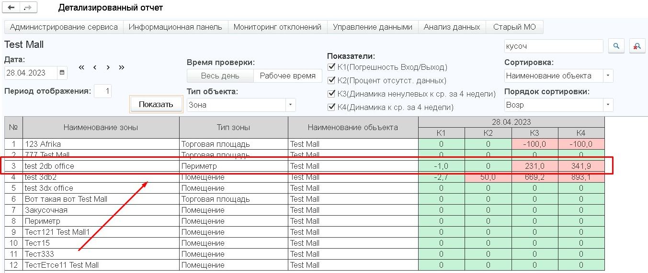The width and height of the screenshot is (648, 273).
Task: Click the date input showing 28.04.2023
Action: click(x=31, y=73)
